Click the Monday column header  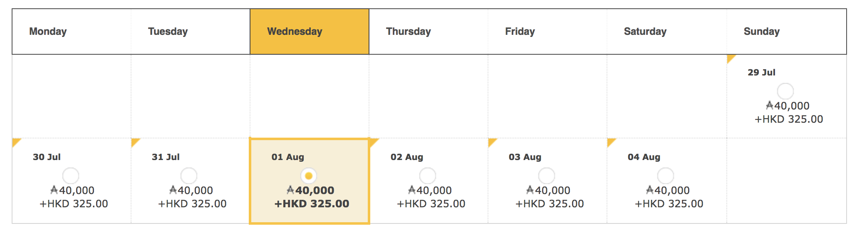(x=72, y=32)
